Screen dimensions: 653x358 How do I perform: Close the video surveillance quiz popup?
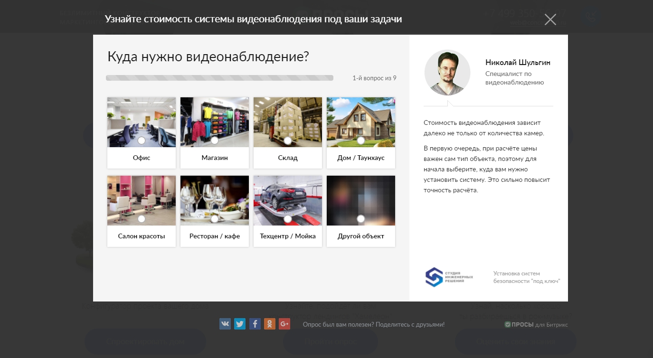(550, 19)
